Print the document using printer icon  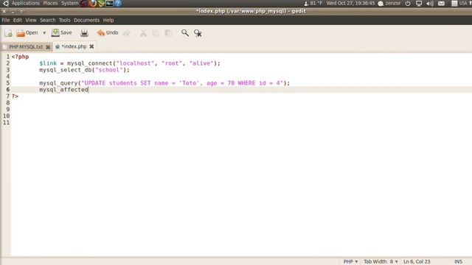point(84,33)
